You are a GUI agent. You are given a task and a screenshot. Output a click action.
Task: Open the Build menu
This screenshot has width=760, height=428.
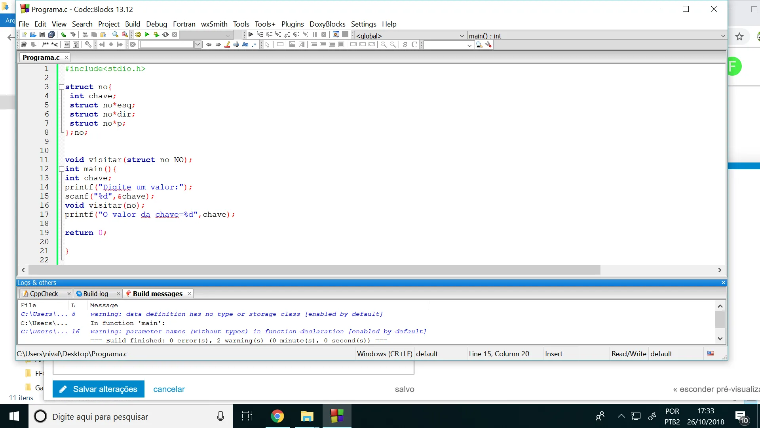click(x=133, y=24)
